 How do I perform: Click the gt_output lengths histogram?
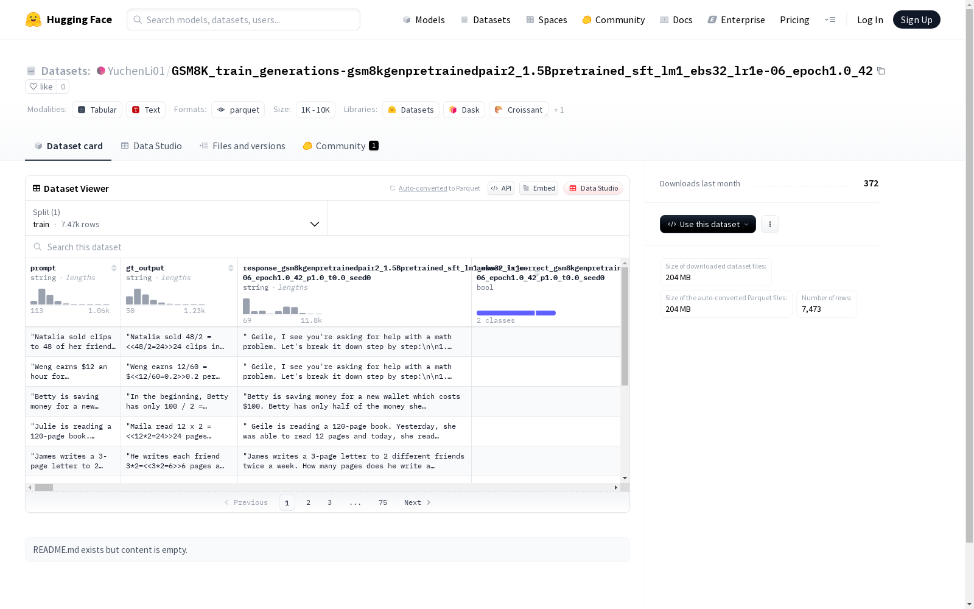[166, 297]
